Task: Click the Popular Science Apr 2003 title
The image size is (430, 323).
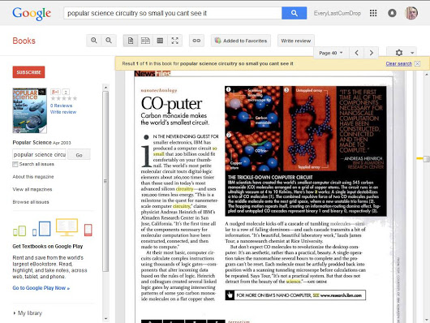Action: 41,142
